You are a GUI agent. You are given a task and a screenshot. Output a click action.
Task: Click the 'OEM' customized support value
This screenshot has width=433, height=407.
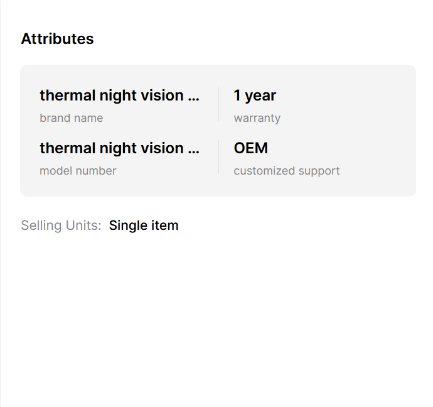[250, 148]
